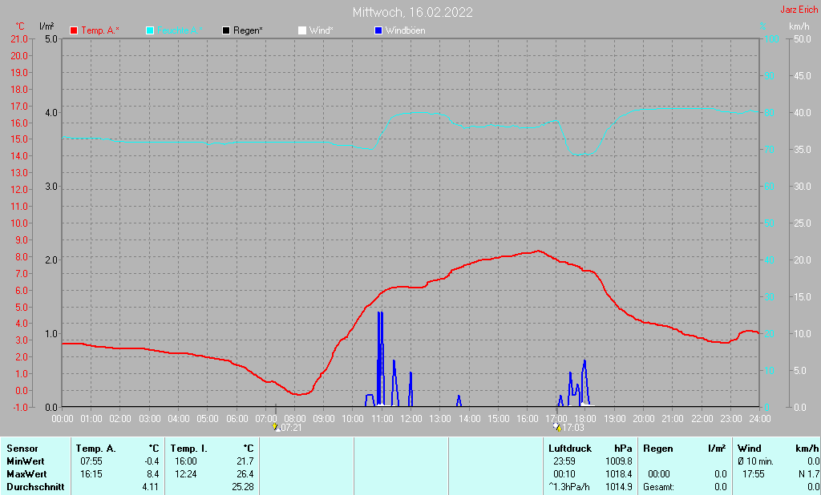Click the sunrise time '07:21'

(x=291, y=428)
